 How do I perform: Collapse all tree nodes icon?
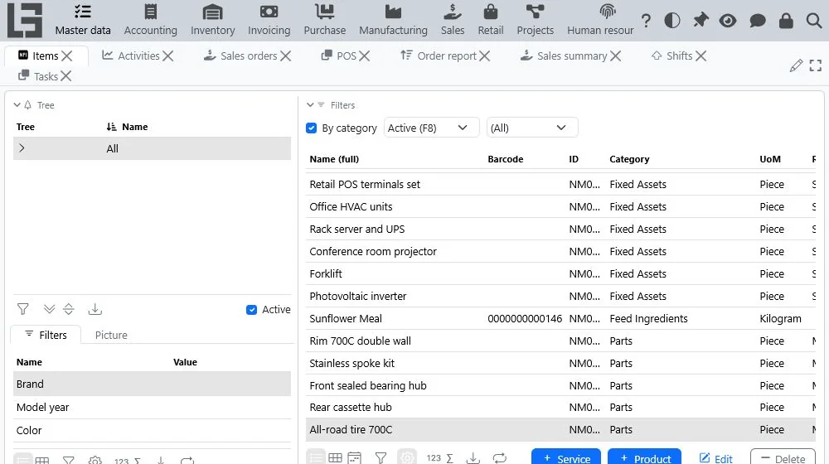pyautogui.click(x=69, y=309)
